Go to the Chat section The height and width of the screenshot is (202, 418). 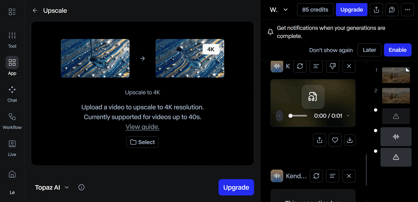pos(12,94)
